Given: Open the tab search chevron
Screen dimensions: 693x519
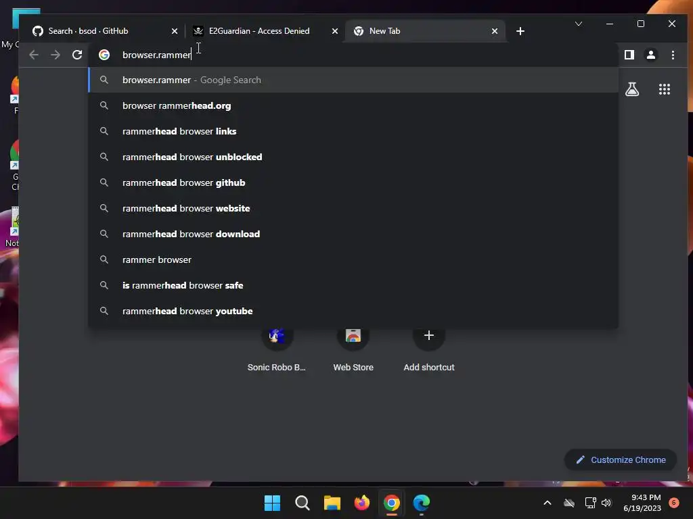Looking at the screenshot, I should [578, 24].
